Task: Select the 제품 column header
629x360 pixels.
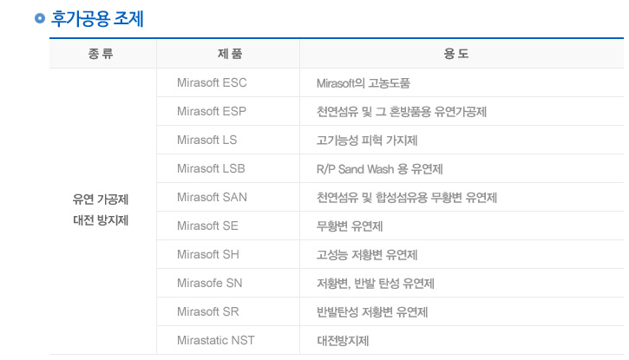Action: [x=228, y=54]
